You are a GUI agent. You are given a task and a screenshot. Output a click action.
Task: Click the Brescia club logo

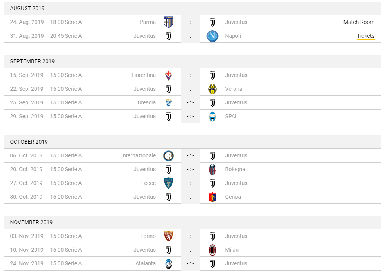coord(168,102)
